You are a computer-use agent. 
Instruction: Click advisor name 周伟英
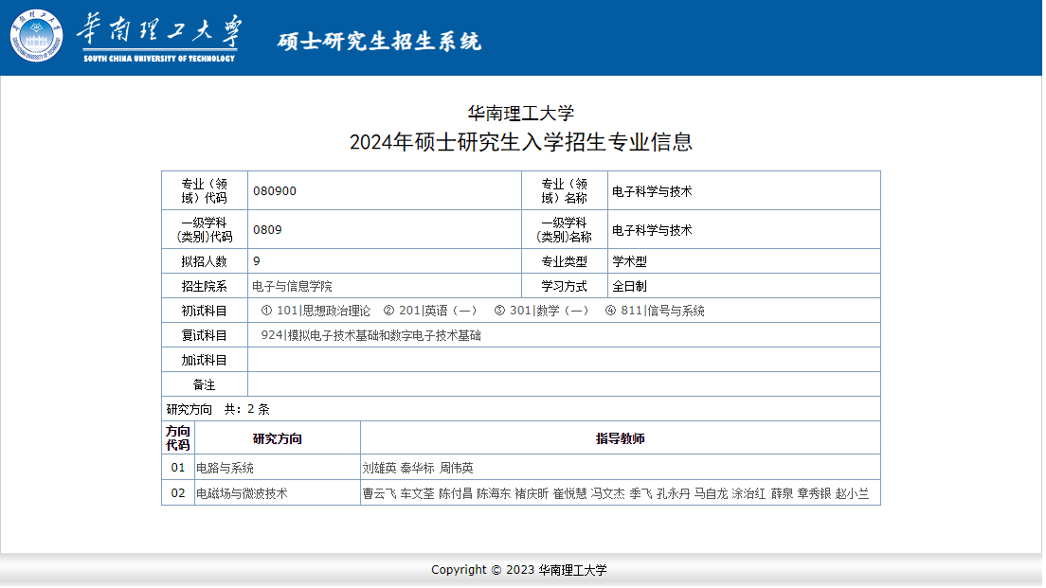(457, 469)
